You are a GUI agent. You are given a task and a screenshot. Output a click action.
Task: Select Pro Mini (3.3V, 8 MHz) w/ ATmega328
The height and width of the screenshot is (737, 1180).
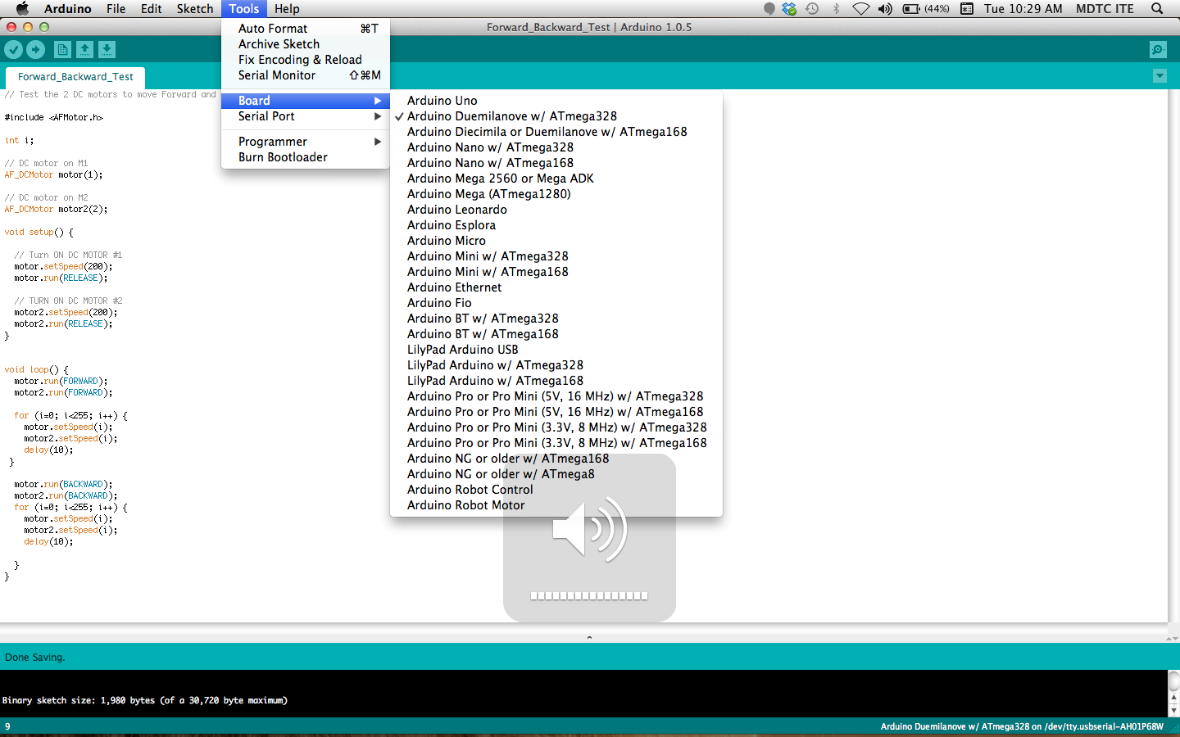pos(556,427)
